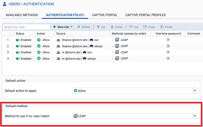Click the LDAP method icon in rule 1
The height and width of the screenshot is (127, 203).
[x=117, y=40]
